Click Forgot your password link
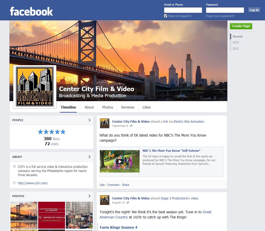The image size is (265, 231). coord(220,16)
